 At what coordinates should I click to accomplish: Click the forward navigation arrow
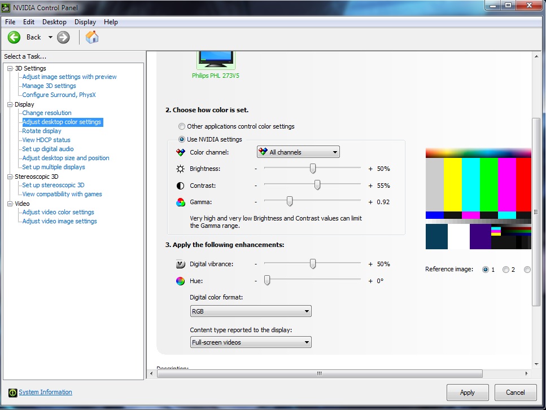(62, 37)
